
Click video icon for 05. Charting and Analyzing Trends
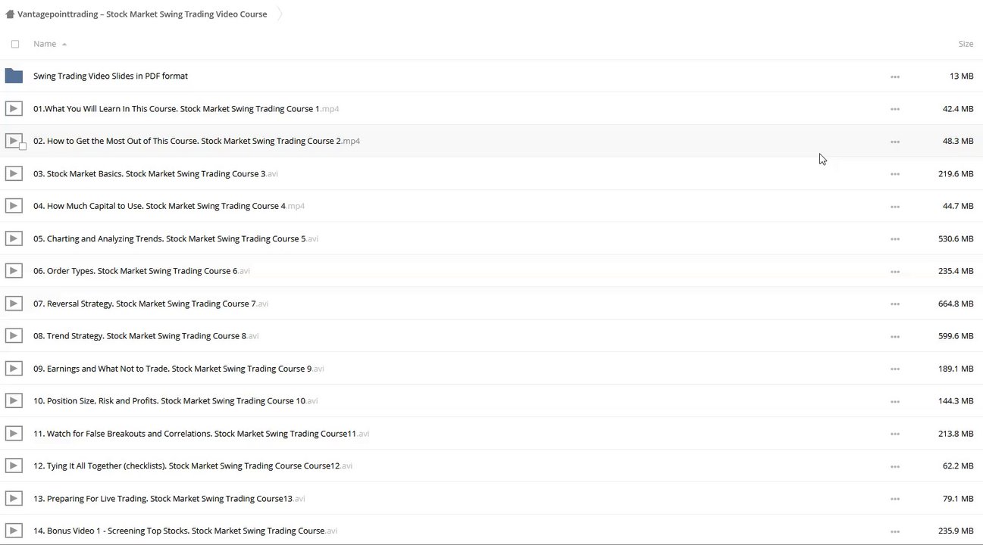[14, 238]
